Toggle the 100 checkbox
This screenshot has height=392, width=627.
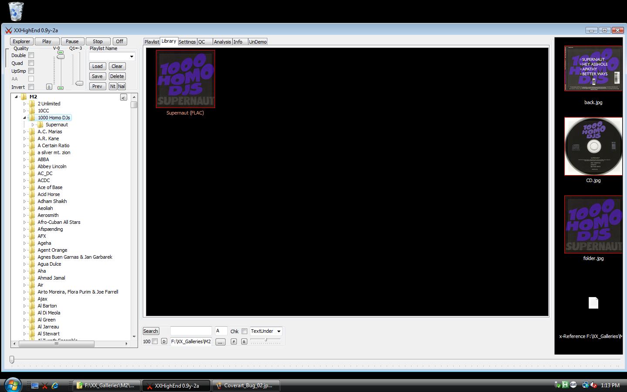click(x=155, y=341)
